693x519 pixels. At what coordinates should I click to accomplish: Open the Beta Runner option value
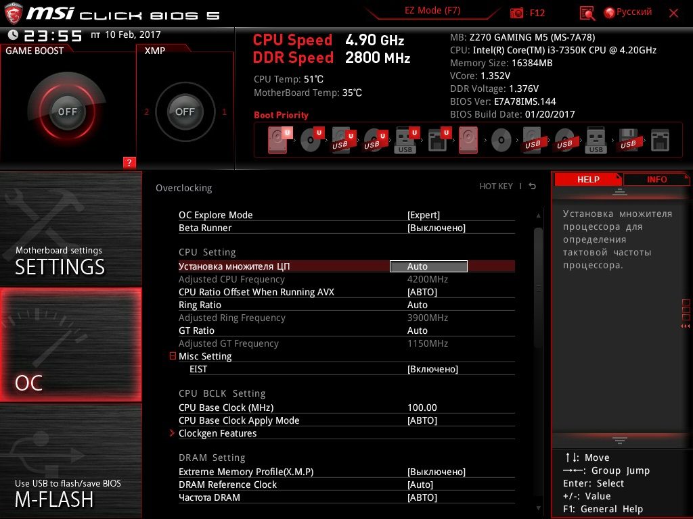coord(437,228)
